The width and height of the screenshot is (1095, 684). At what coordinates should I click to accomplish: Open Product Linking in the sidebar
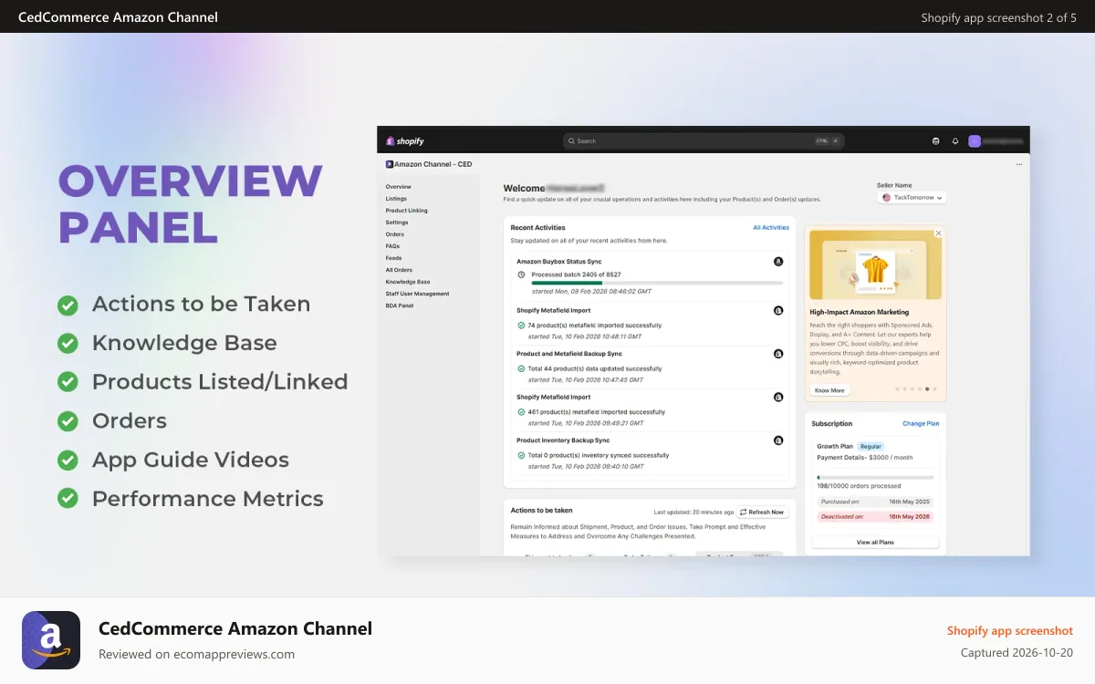[406, 211]
